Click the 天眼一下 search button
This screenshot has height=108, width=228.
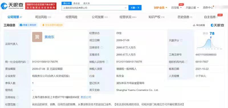coord(135,8)
